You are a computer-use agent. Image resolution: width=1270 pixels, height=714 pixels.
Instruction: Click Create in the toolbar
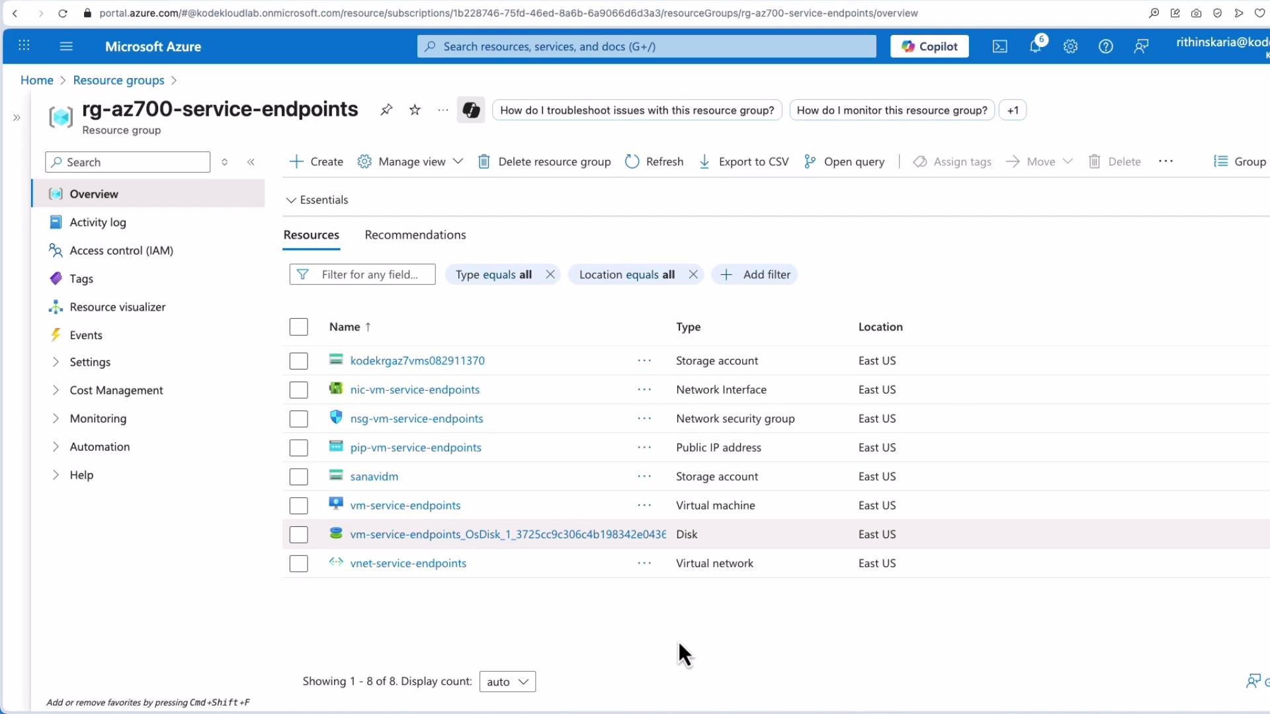pos(316,161)
